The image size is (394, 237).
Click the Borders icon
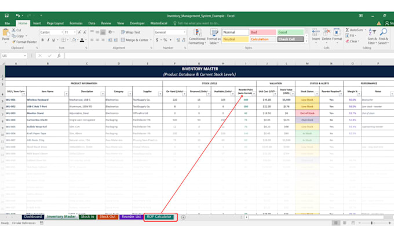click(64, 40)
